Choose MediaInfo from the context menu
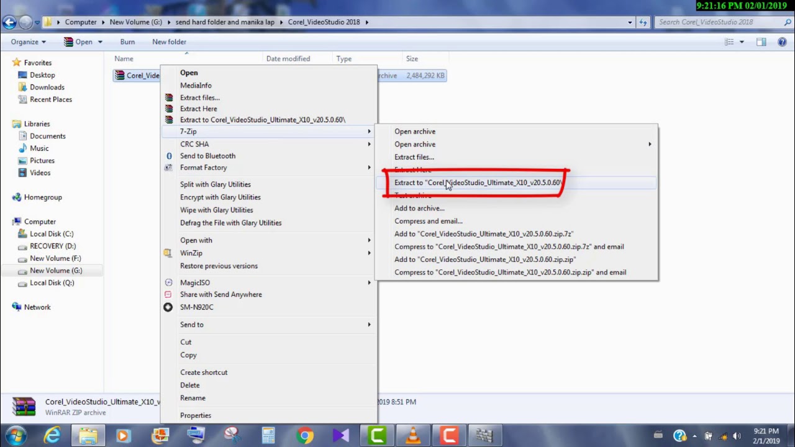 pyautogui.click(x=196, y=86)
